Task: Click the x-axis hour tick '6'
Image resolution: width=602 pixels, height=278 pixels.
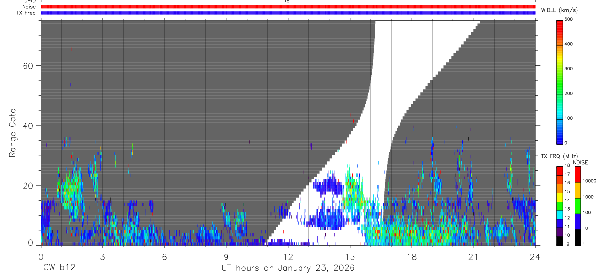Action: pyautogui.click(x=164, y=257)
